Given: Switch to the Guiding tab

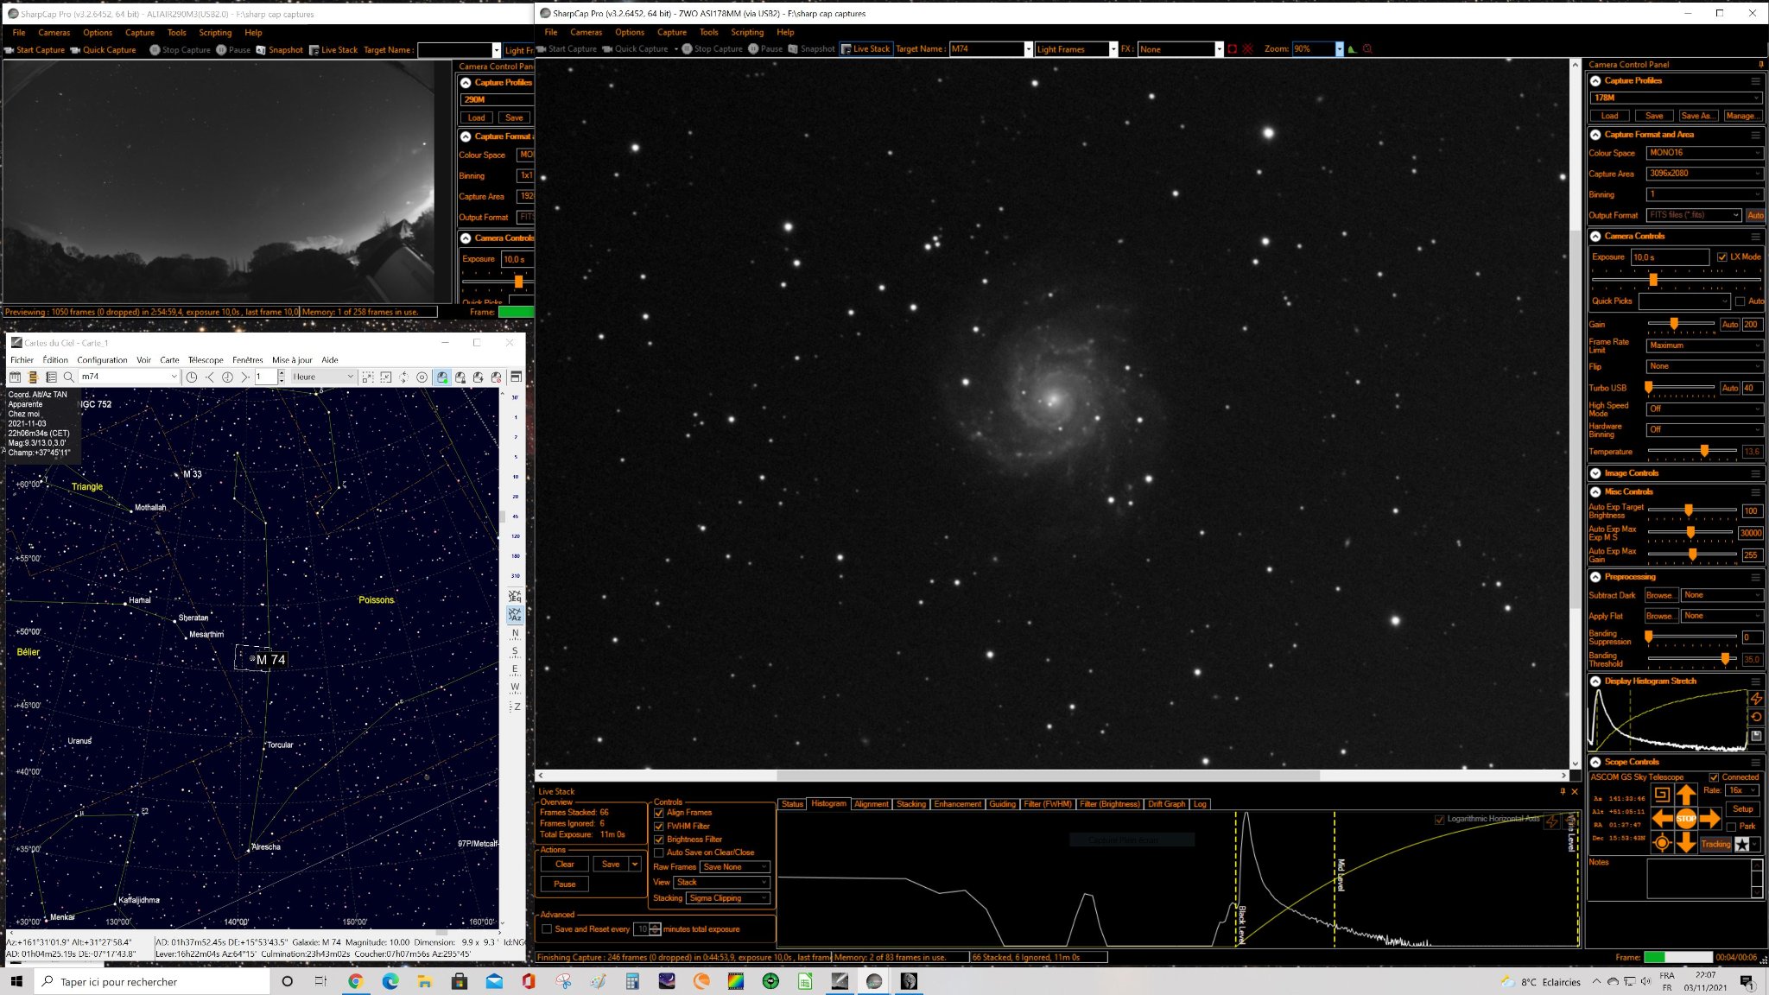Looking at the screenshot, I should (1002, 804).
